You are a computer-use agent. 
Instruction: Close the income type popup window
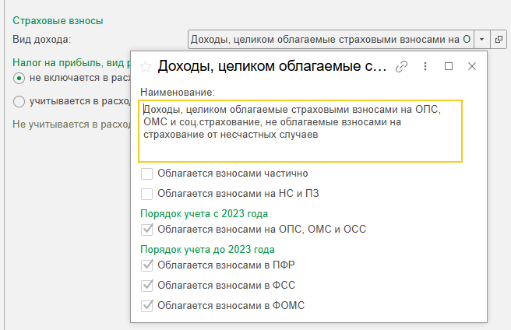(x=472, y=66)
